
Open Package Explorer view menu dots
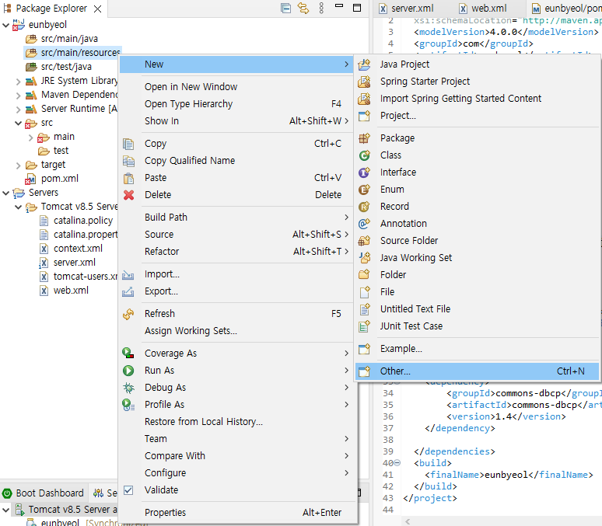321,8
